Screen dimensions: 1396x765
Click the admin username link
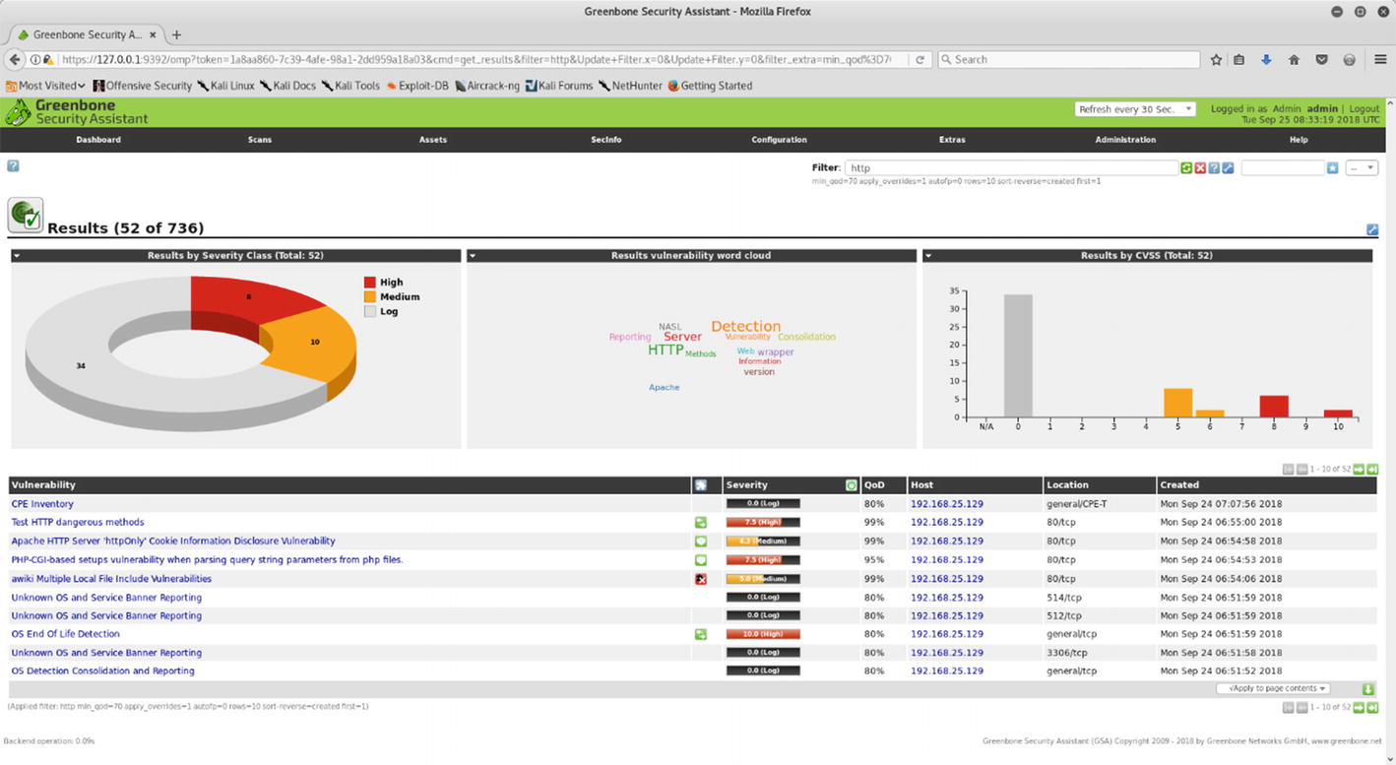(1322, 109)
